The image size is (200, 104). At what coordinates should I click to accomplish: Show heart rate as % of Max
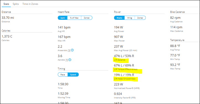point(74,18)
